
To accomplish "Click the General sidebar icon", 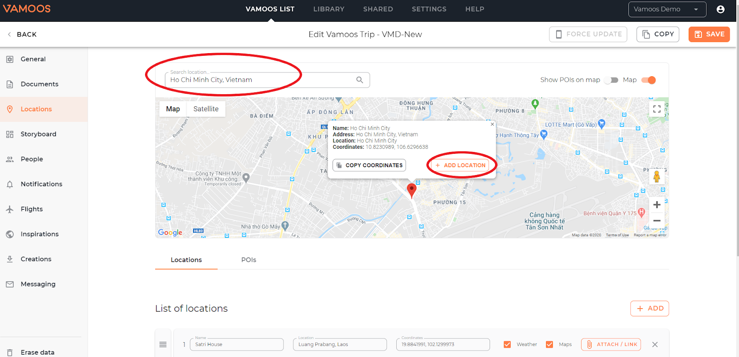I will 10,59.
